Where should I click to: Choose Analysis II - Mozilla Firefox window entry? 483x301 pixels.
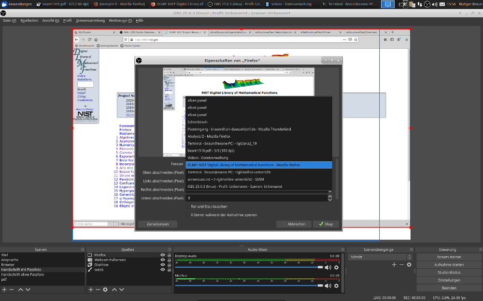tap(259, 136)
